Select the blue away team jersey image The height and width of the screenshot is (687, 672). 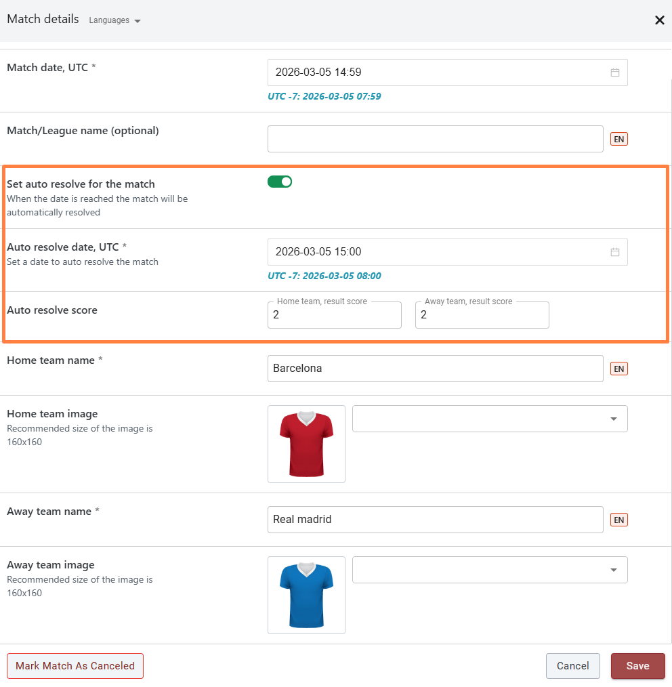coord(306,595)
